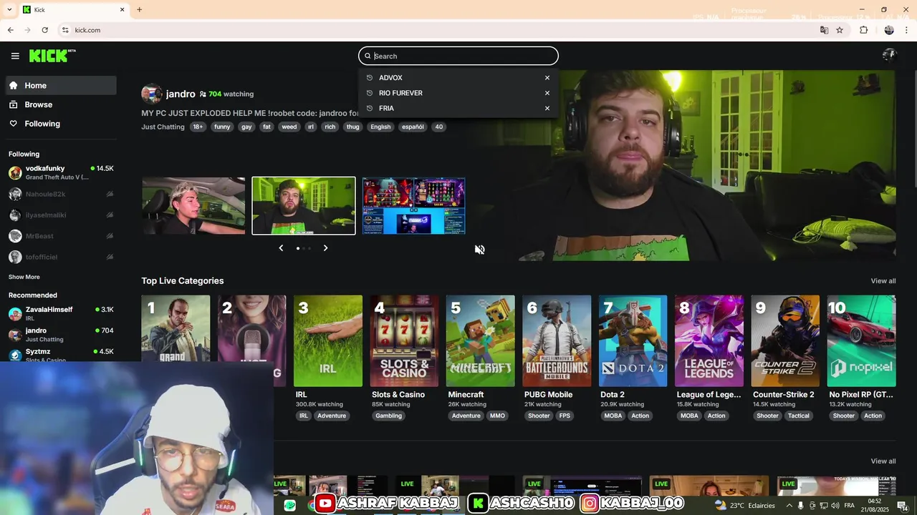This screenshot has height=515, width=917.
Task: View all Top Live Categories
Action: 883,281
